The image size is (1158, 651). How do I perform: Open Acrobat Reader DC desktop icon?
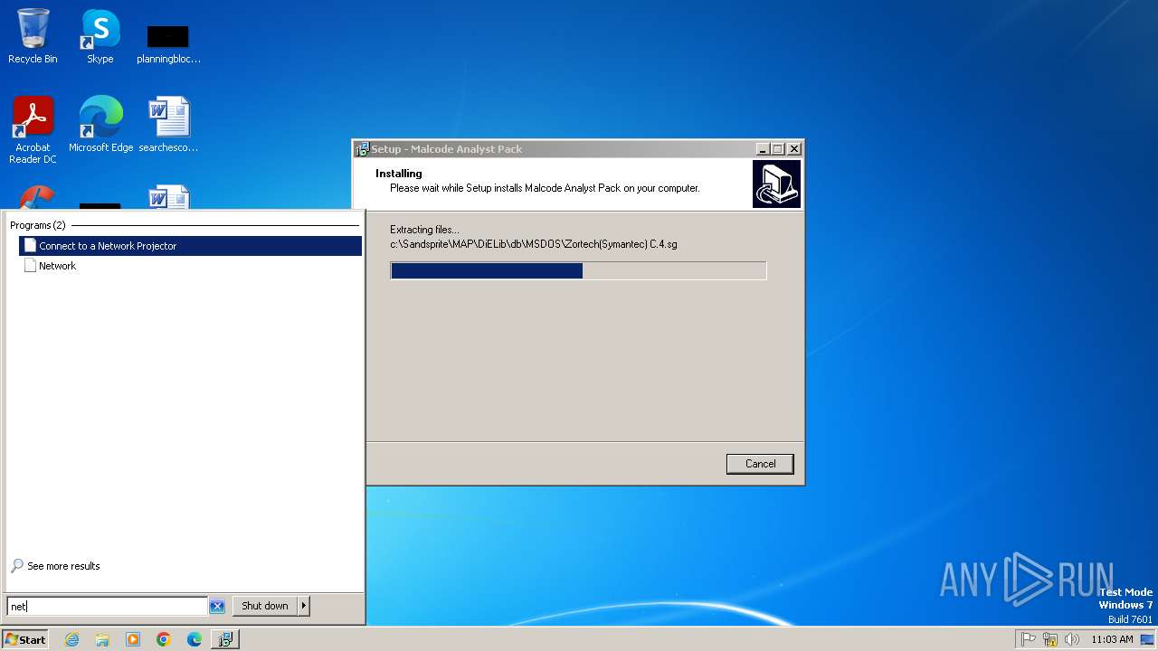33,129
